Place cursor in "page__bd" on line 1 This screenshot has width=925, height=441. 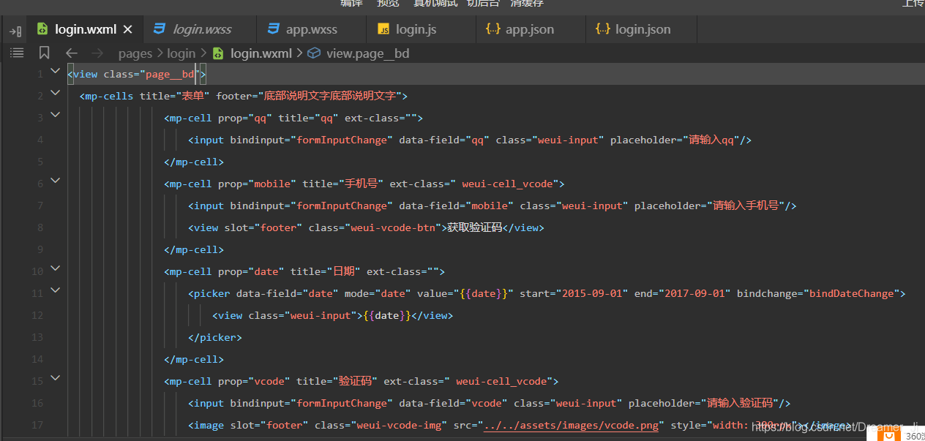click(x=171, y=74)
